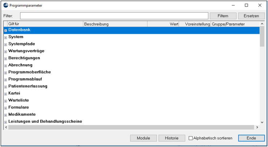Image resolution: width=268 pixels, height=147 pixels.
Task: Select the Kartei row
Action: tap(131, 93)
